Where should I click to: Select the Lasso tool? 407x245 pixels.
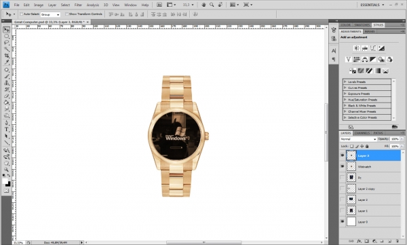(x=7, y=43)
